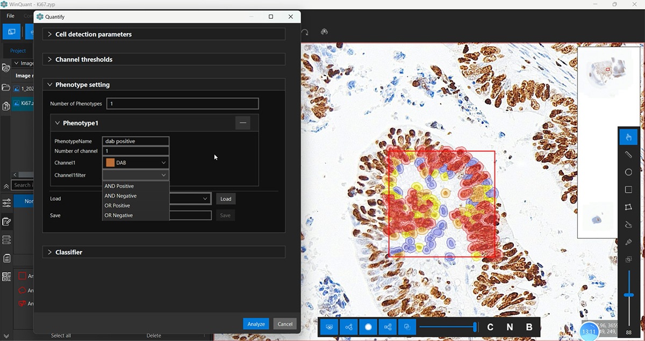Select the line drawing tool
This screenshot has width=645, height=341.
pyautogui.click(x=628, y=155)
